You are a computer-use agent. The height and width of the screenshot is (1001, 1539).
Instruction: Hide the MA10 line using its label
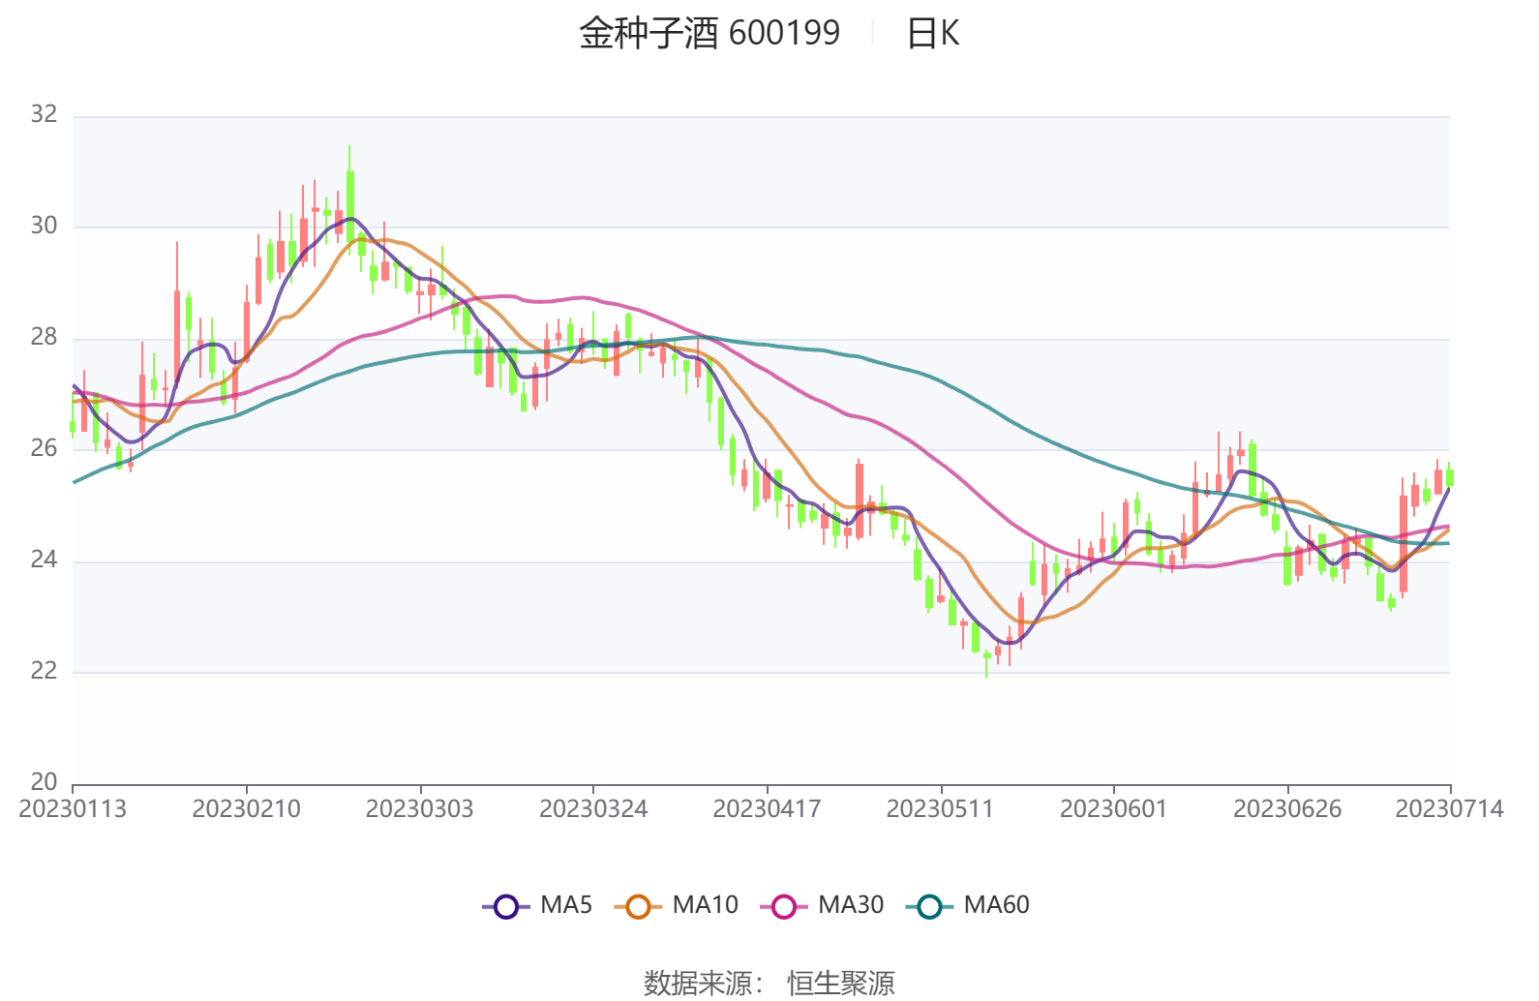tap(705, 905)
